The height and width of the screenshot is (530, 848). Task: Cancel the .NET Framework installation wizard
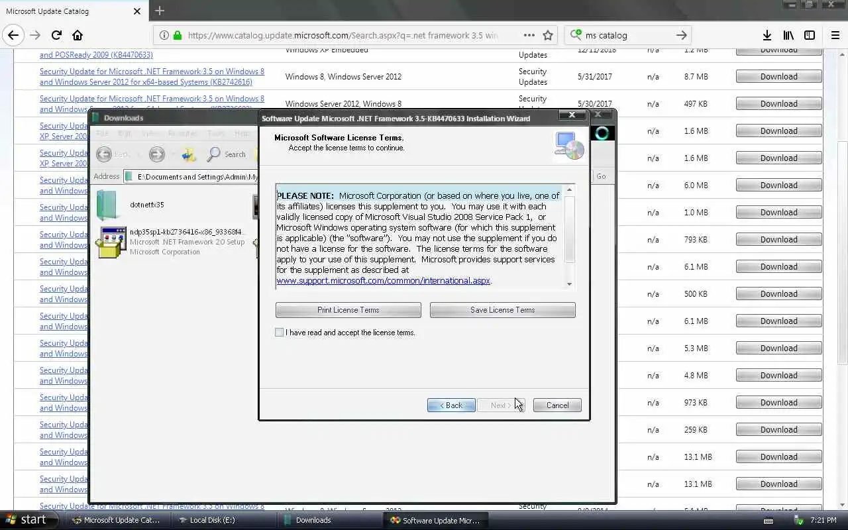coord(557,405)
